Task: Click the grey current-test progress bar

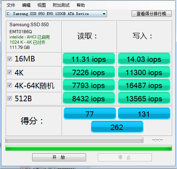Action: point(74,140)
